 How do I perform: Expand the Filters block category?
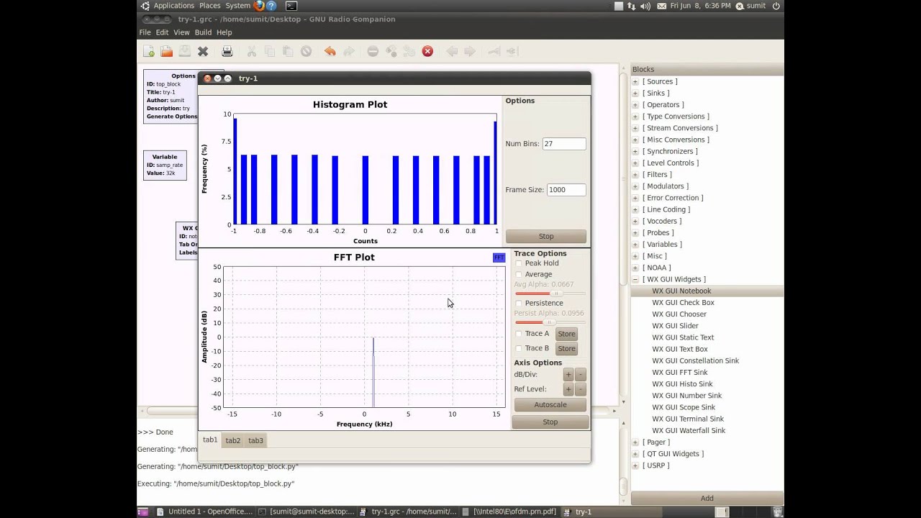(635, 175)
